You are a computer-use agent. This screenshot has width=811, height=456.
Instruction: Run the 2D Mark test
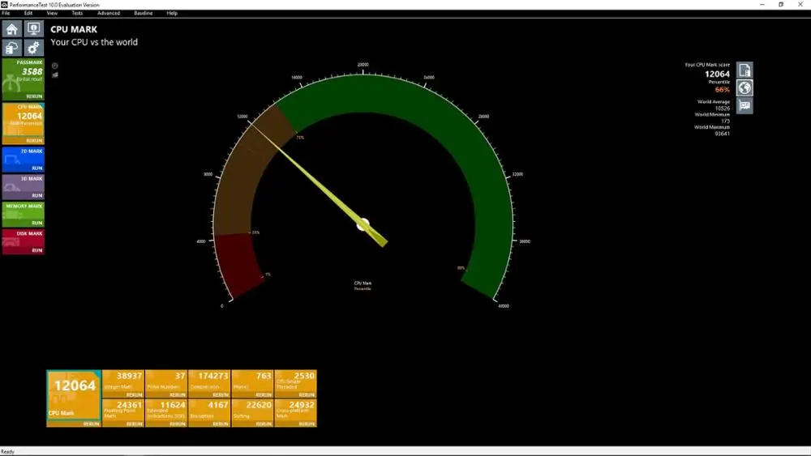click(36, 168)
